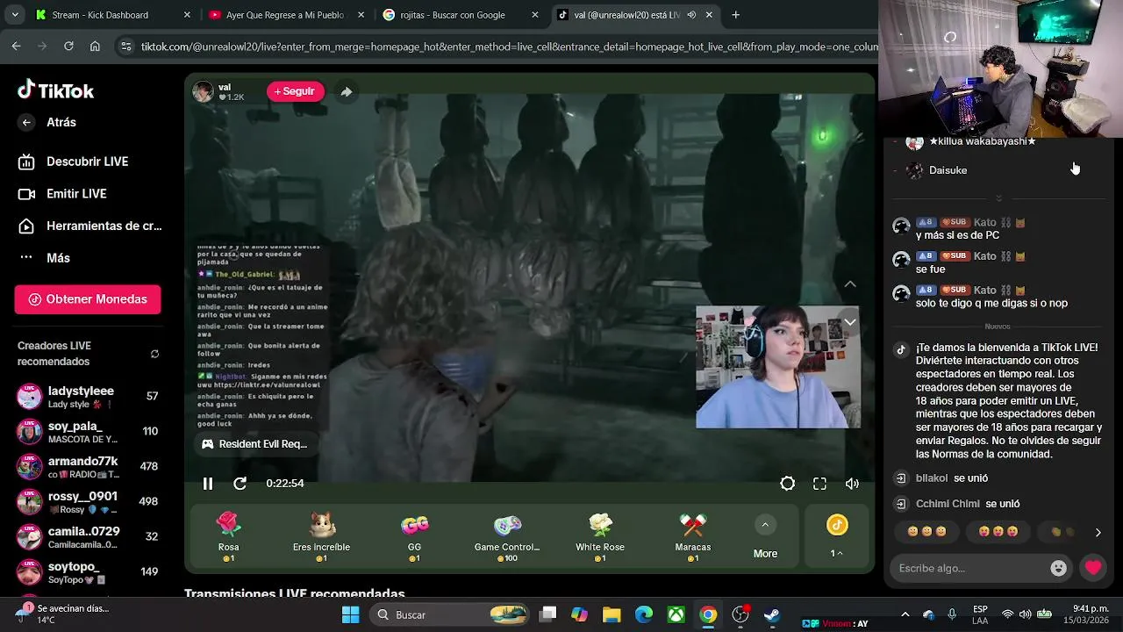Screen dimensions: 1123x632
Task: Click the Seguir button
Action: point(295,91)
